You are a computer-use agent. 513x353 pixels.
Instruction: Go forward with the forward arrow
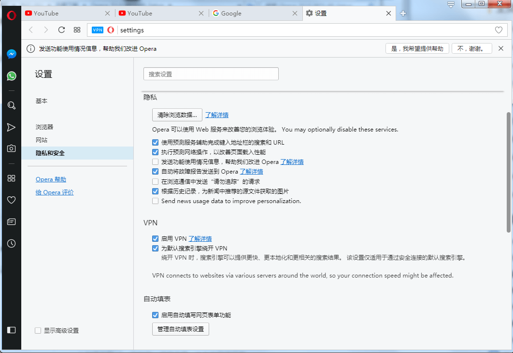point(46,30)
